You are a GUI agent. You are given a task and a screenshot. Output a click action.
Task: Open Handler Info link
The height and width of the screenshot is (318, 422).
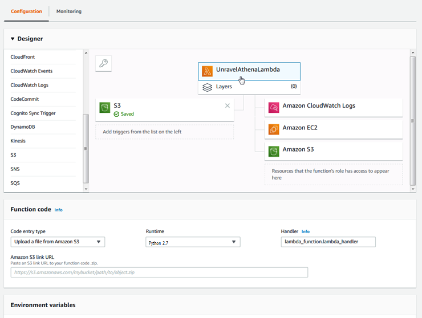click(x=306, y=231)
